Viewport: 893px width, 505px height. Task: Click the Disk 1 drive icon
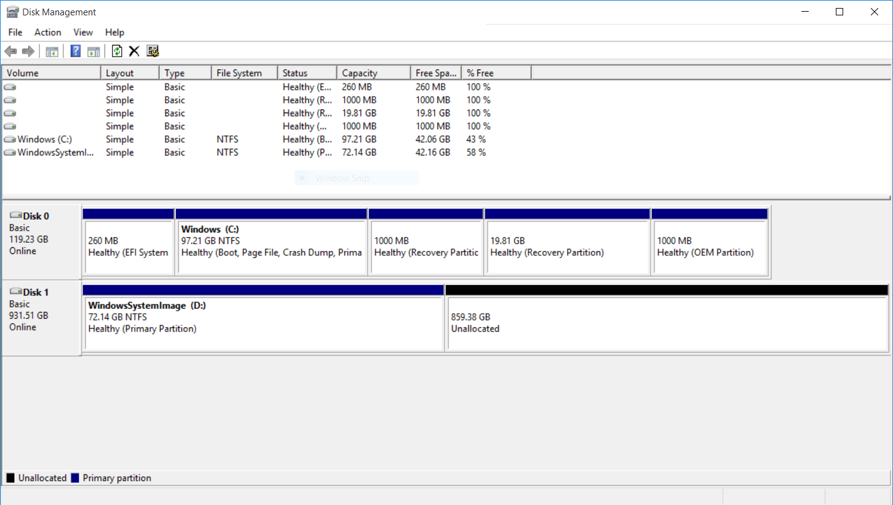[16, 292]
